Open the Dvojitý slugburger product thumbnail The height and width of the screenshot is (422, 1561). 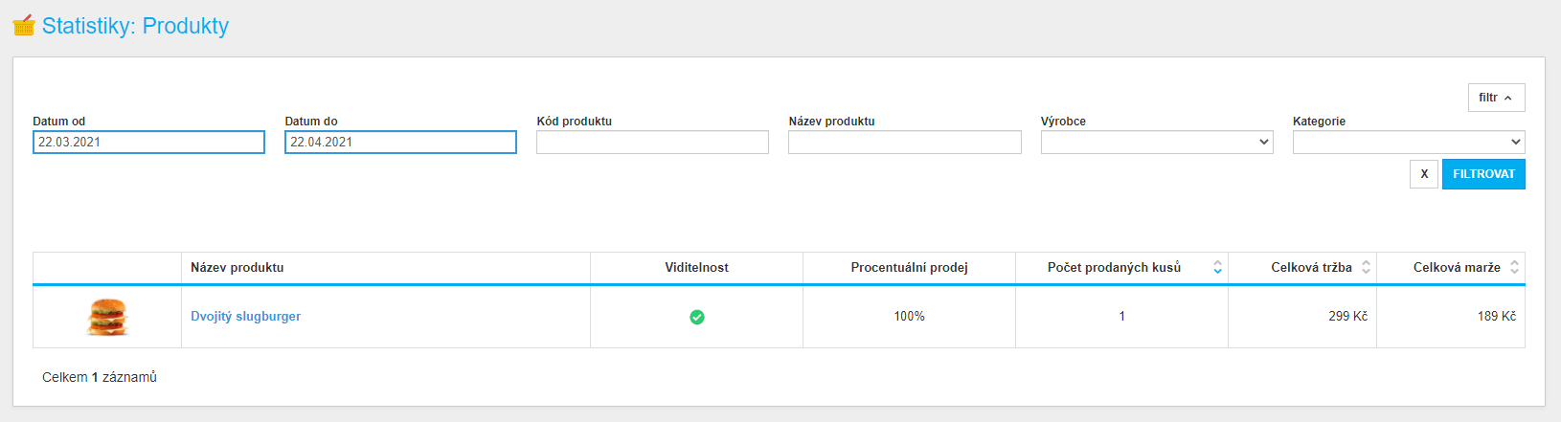tap(107, 317)
